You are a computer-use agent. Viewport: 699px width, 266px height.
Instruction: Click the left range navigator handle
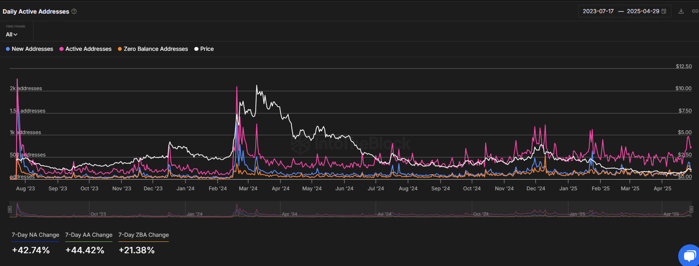tap(10, 209)
